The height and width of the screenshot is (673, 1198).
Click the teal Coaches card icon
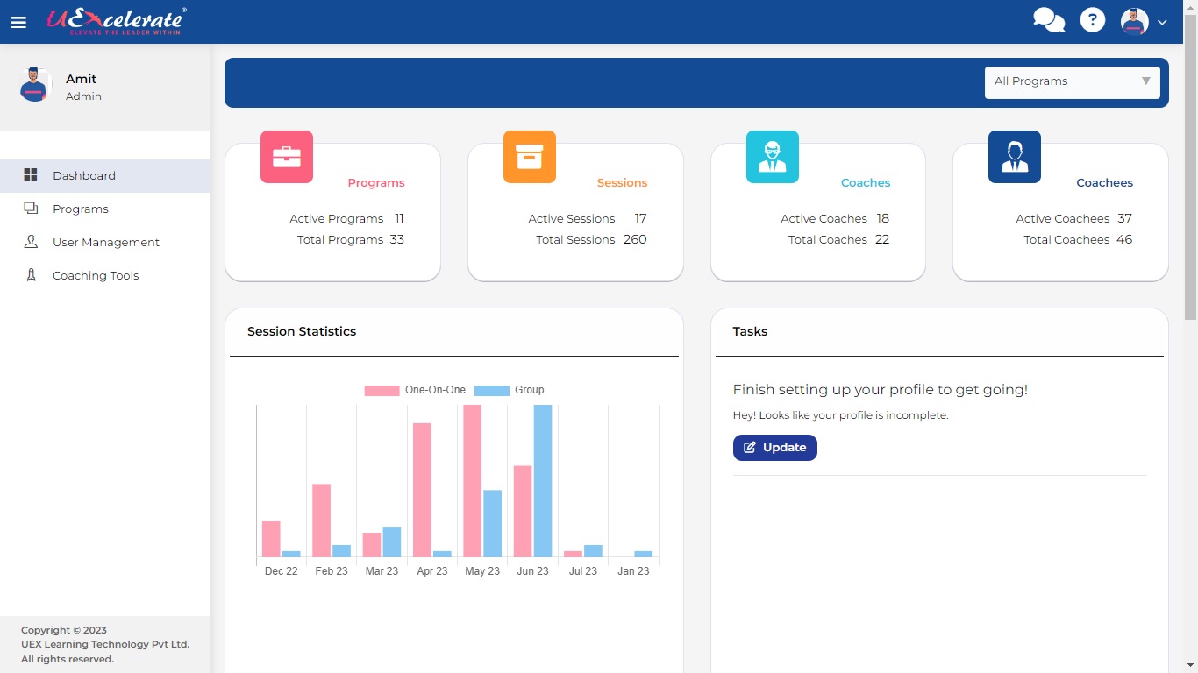772,157
